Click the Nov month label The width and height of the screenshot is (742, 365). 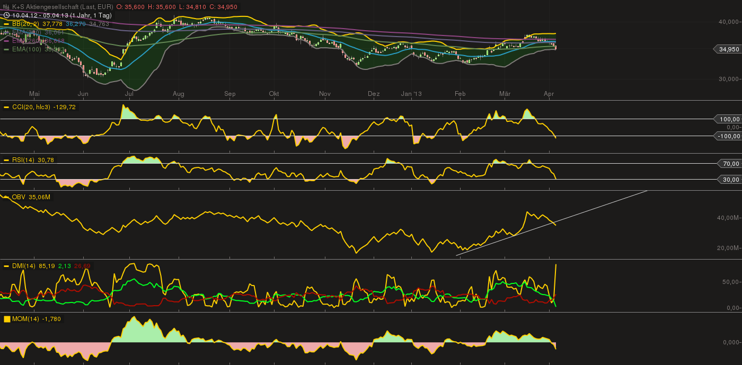tap(325, 94)
